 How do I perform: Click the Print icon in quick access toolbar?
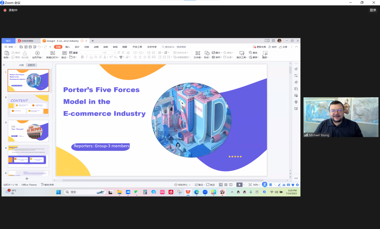[30, 47]
